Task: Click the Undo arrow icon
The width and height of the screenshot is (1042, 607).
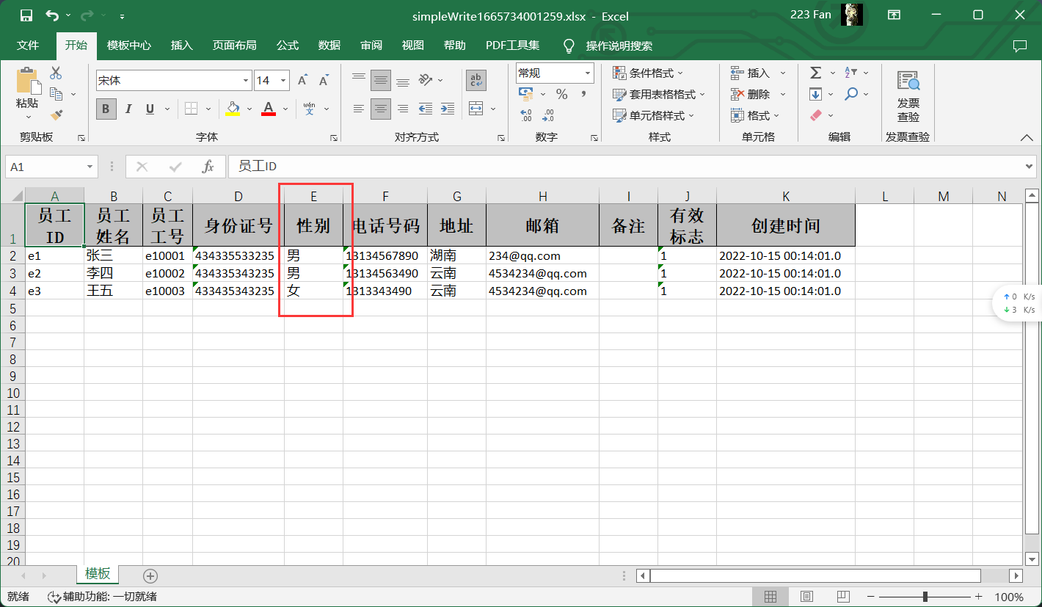Action: (52, 15)
